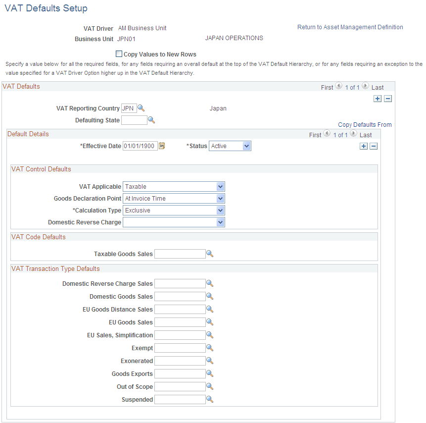426x423 pixels.
Task: Click Return to Asset Management Definition
Action: coord(350,27)
